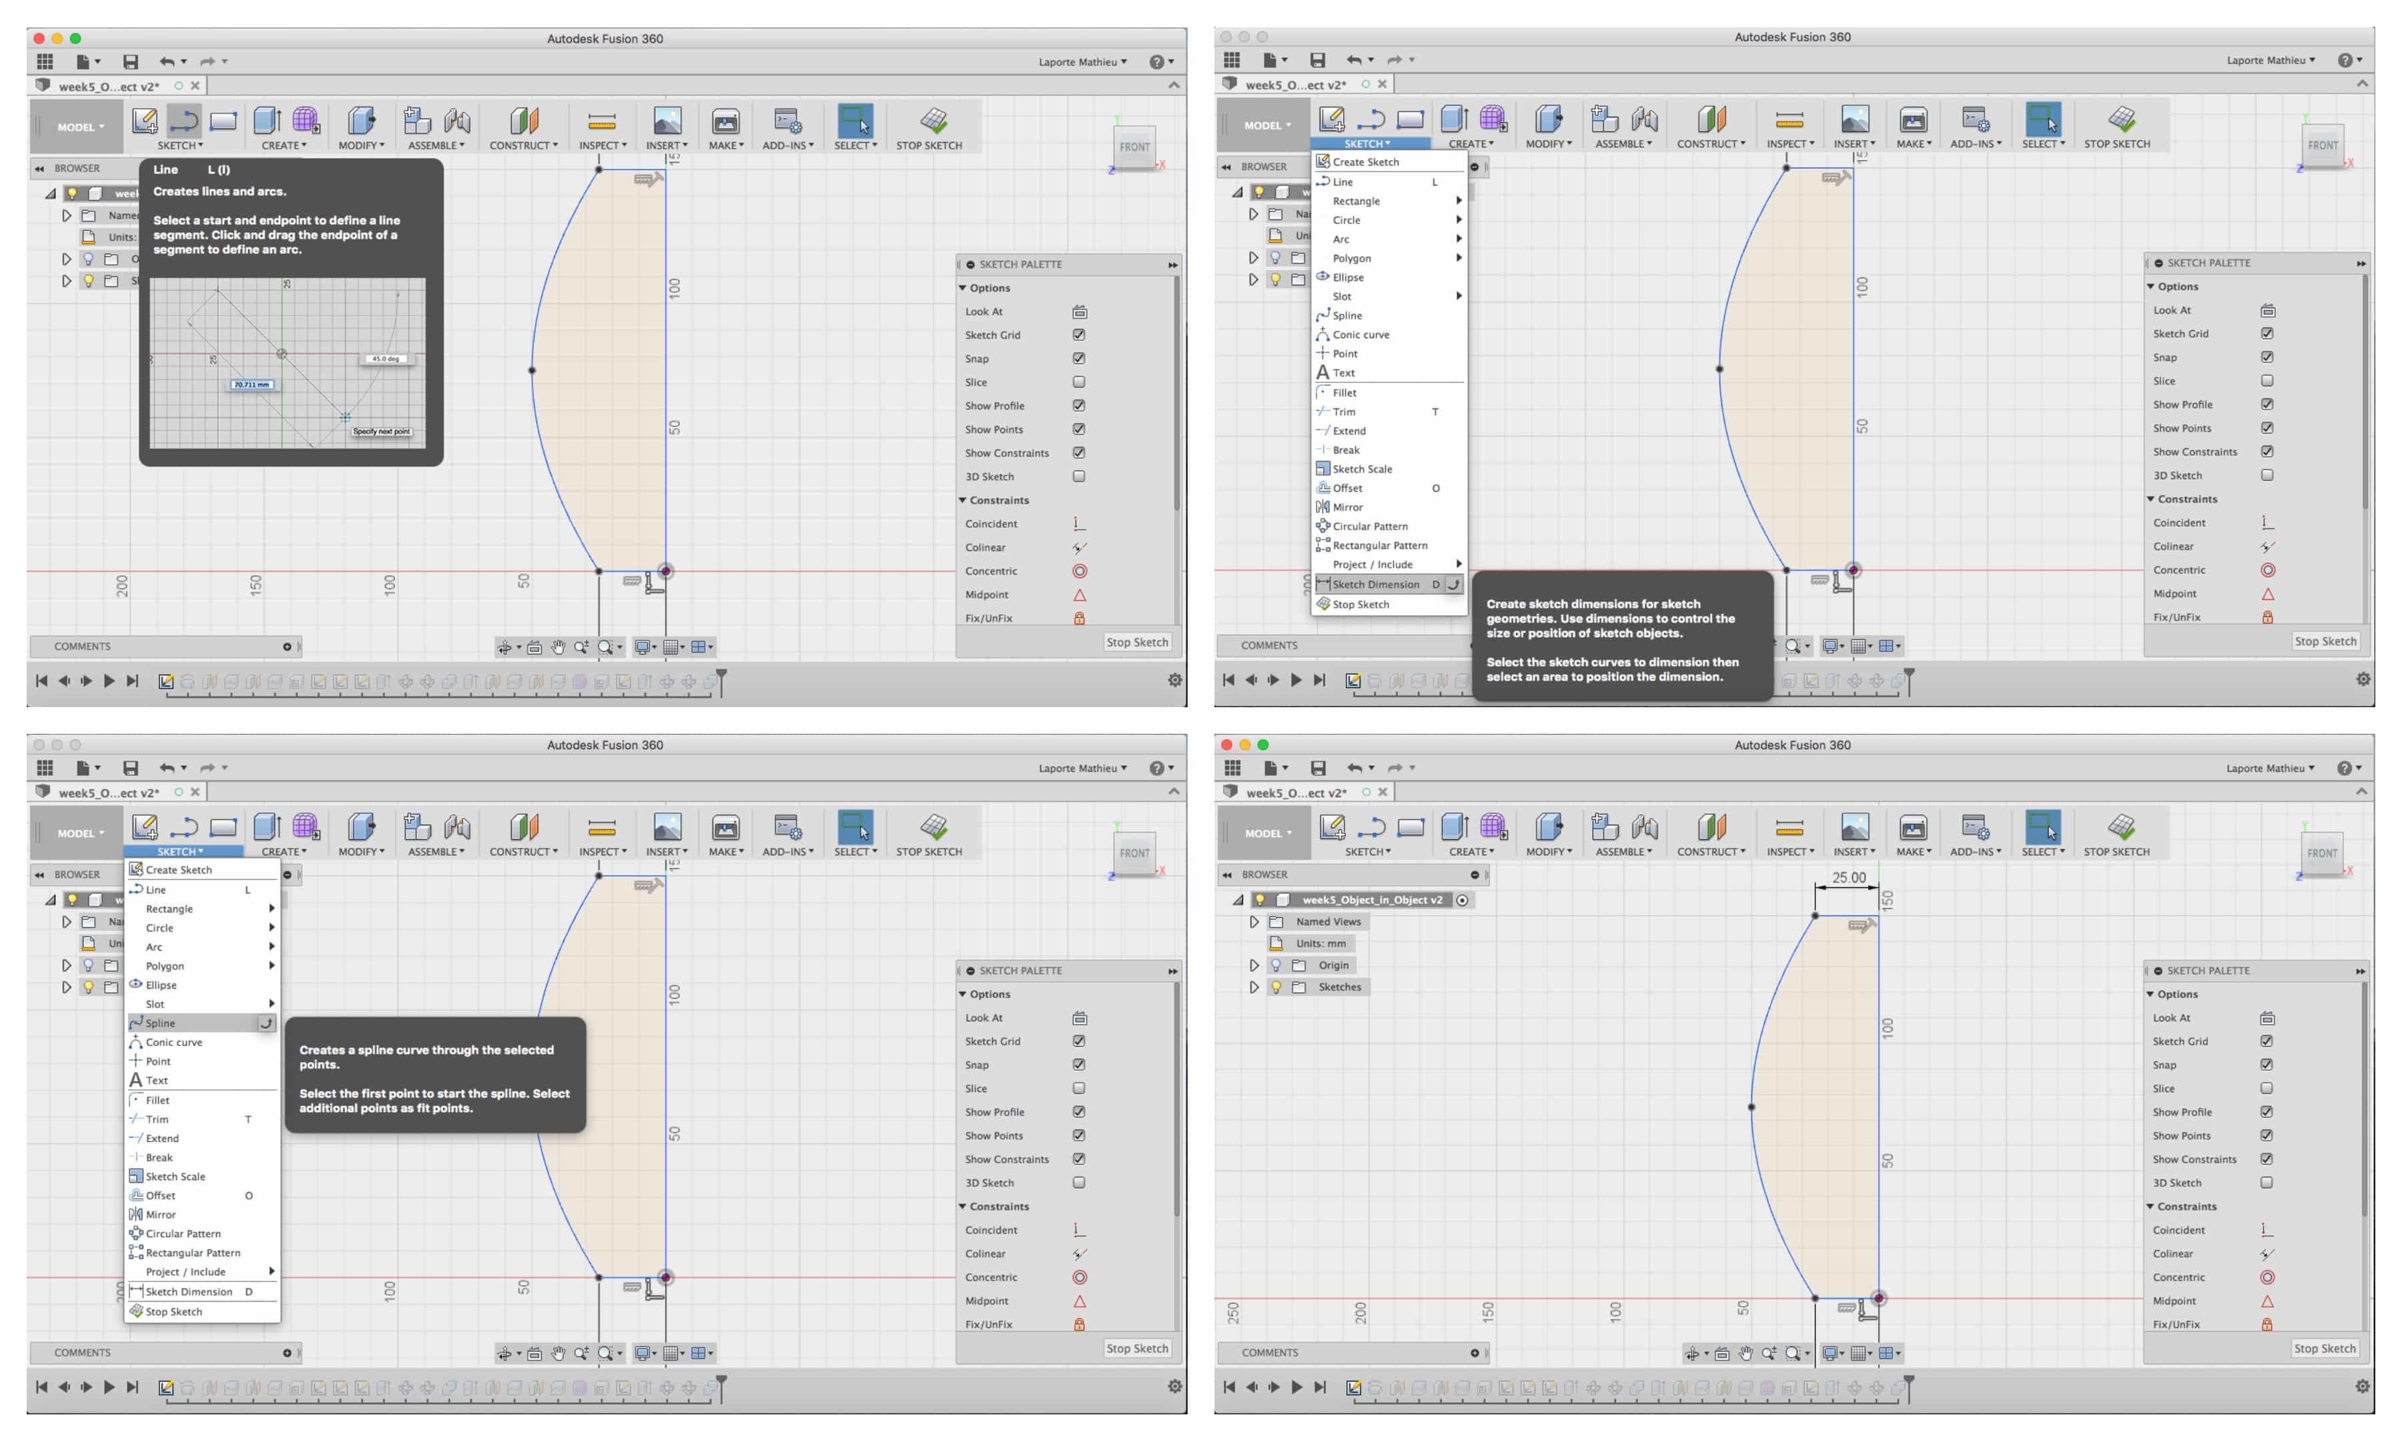In the window with the Line tooltip, collapse the Options section of Sketch Palette
The height and width of the screenshot is (1441, 2402).
pyautogui.click(x=963, y=288)
